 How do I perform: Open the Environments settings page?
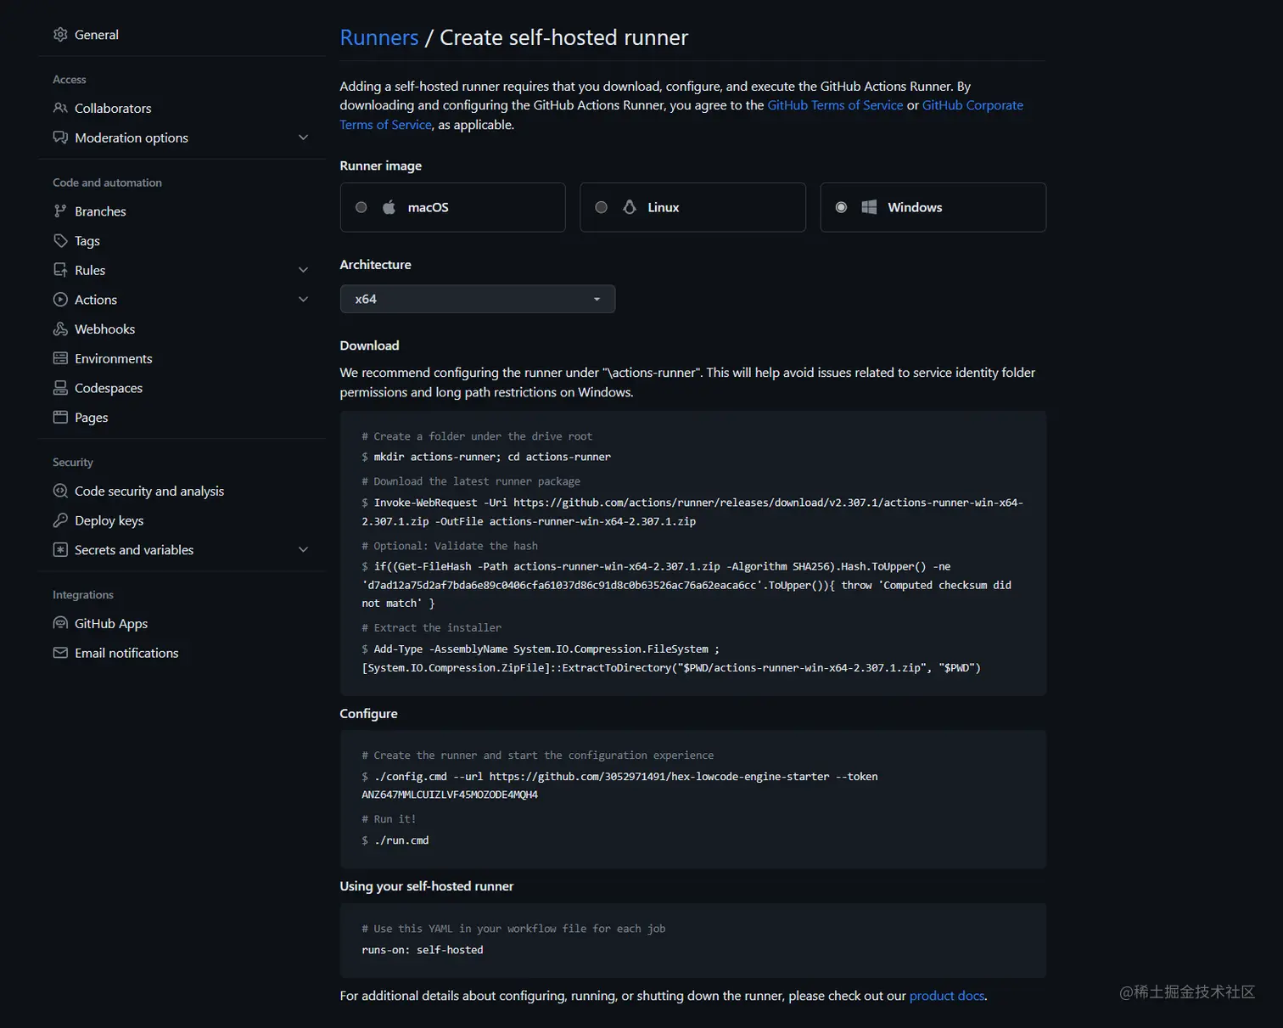(114, 359)
